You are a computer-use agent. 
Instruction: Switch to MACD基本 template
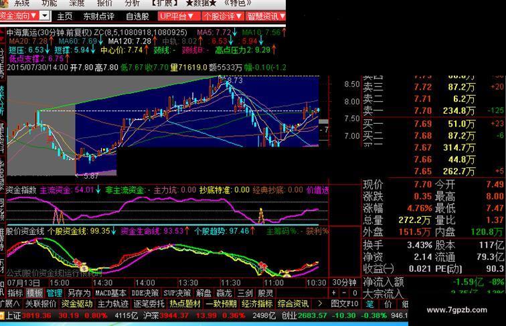(110, 293)
